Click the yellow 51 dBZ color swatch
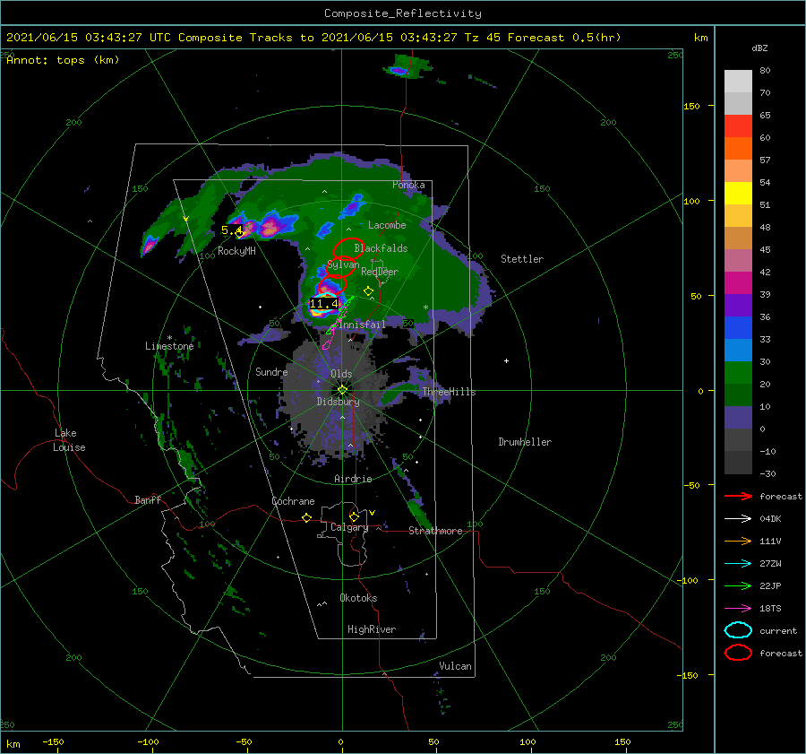Viewport: 806px width, 754px height. [738, 193]
